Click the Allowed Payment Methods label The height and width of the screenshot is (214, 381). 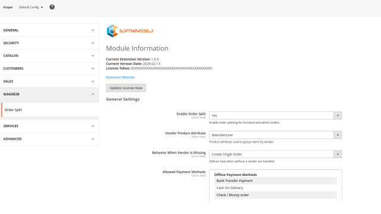pyautogui.click(x=184, y=172)
